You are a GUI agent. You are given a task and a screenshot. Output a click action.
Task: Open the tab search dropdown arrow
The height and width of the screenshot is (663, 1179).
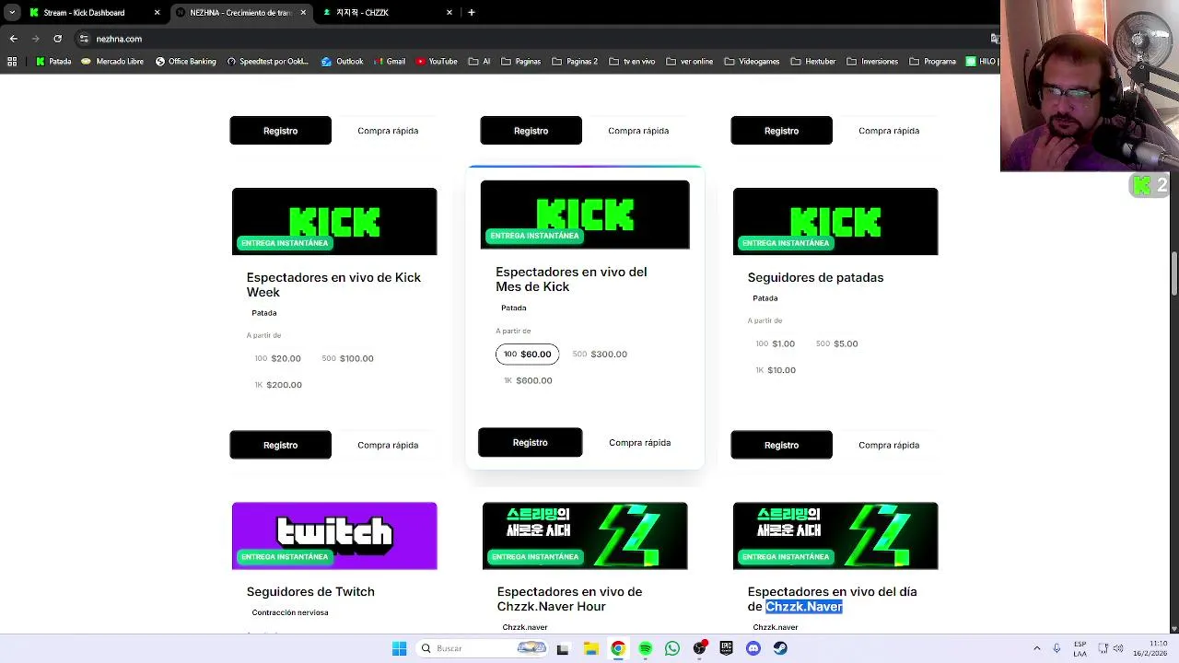12,12
